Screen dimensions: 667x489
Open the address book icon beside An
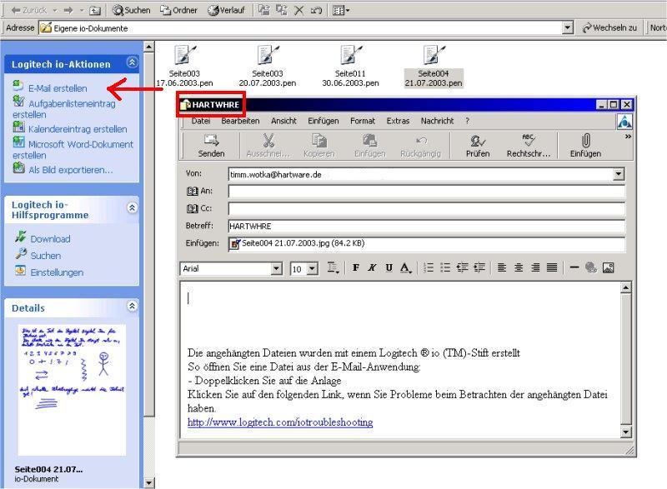(x=193, y=191)
